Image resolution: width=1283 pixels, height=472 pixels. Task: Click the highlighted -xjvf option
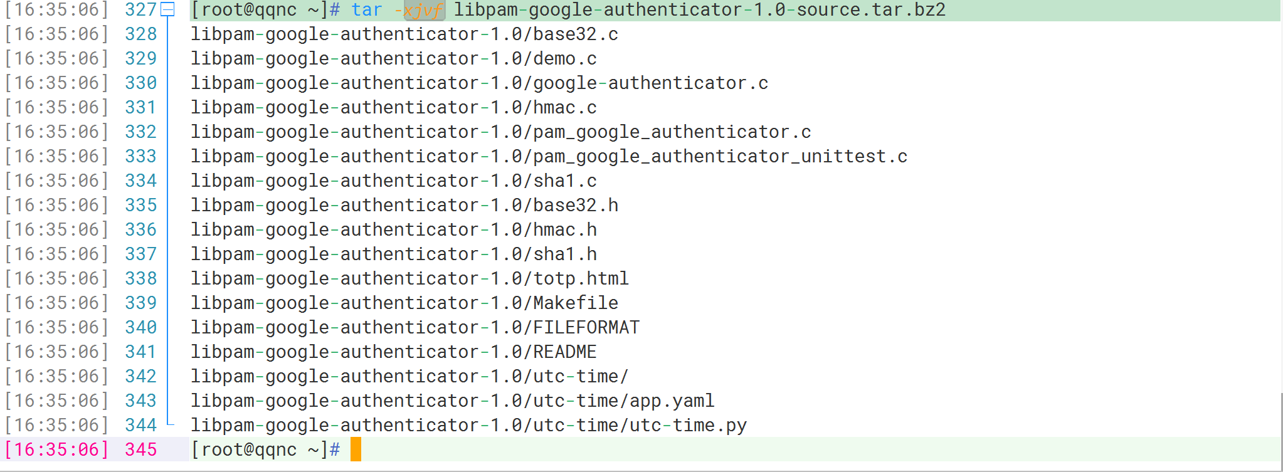coord(425,10)
